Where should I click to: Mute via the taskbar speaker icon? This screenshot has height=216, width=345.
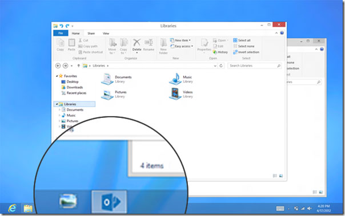tap(310, 209)
